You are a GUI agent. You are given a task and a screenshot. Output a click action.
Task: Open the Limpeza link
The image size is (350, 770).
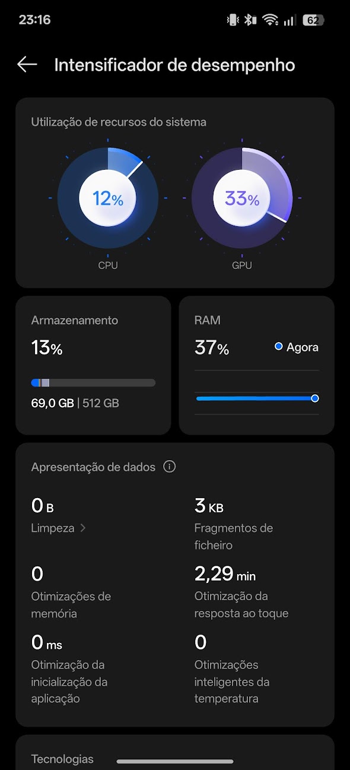(53, 528)
